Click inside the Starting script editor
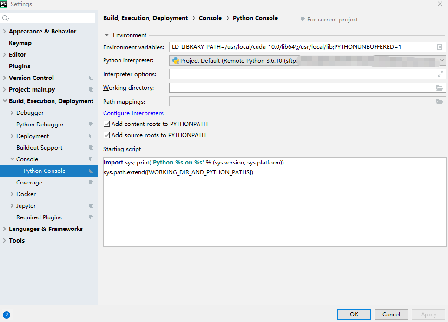448x322 pixels. click(x=275, y=202)
